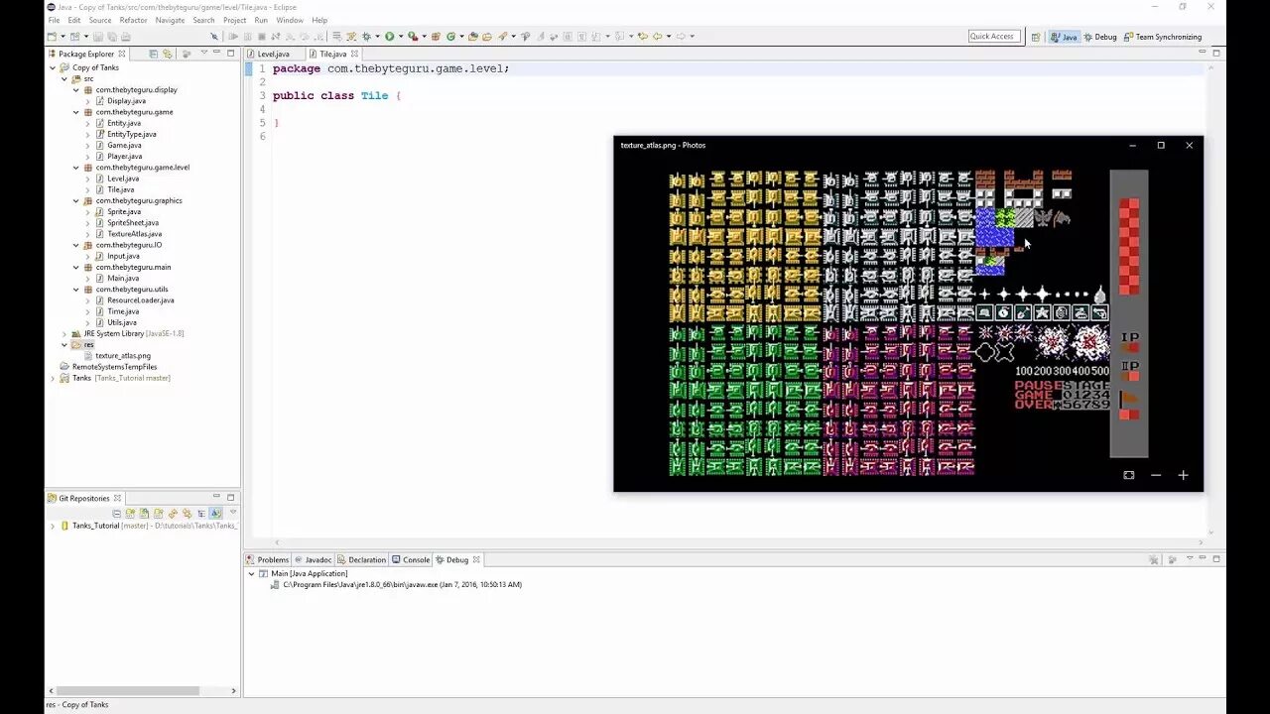Click Collapse All in Git Repositories view
This screenshot has height=714, width=1270.
116,514
